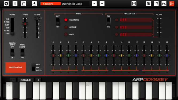
Task: Click the save preset download icon
Action: click(x=34, y=4)
